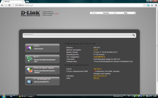This screenshot has height=98, width=158.
Task: Open the Windows Start orb
Action: click(4, 96)
